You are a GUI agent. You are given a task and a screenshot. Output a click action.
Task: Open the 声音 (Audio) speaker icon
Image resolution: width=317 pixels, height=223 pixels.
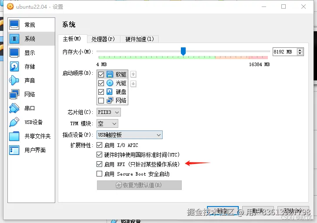point(14,80)
